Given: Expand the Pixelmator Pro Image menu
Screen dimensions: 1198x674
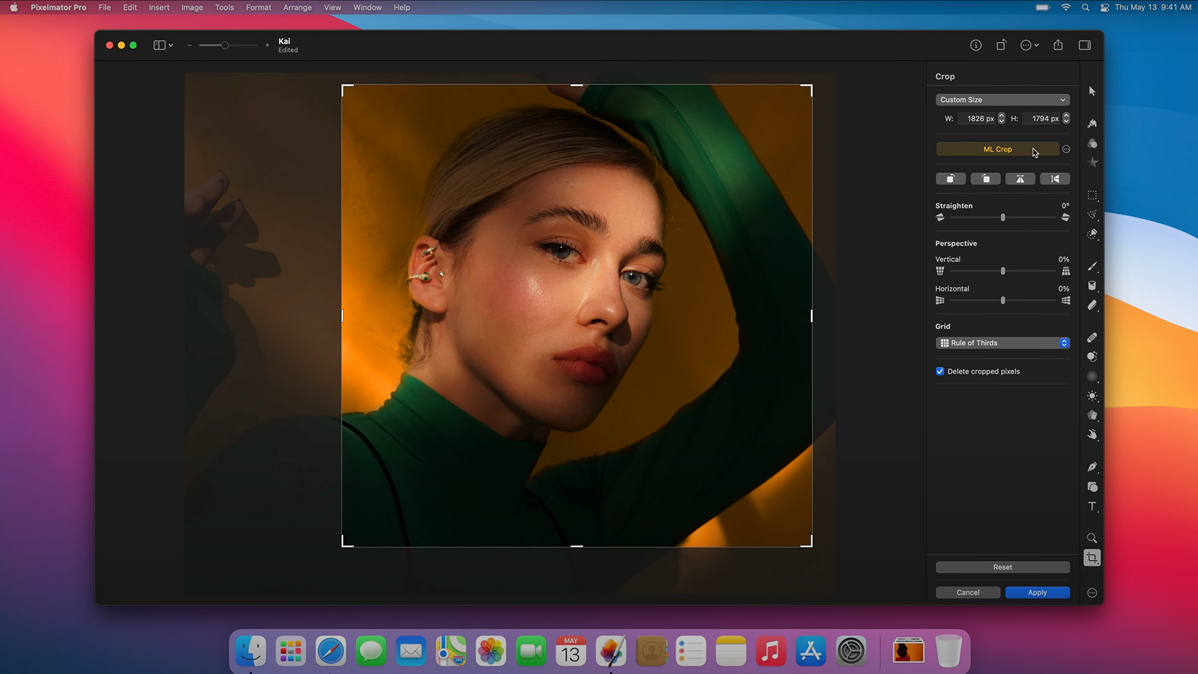Looking at the screenshot, I should pyautogui.click(x=192, y=7).
